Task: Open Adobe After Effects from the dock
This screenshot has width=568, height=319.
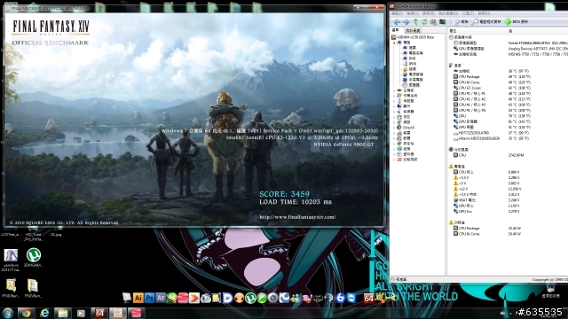Action: tap(161, 298)
